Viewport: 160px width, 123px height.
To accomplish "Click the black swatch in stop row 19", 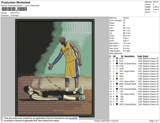I will 117,104.
